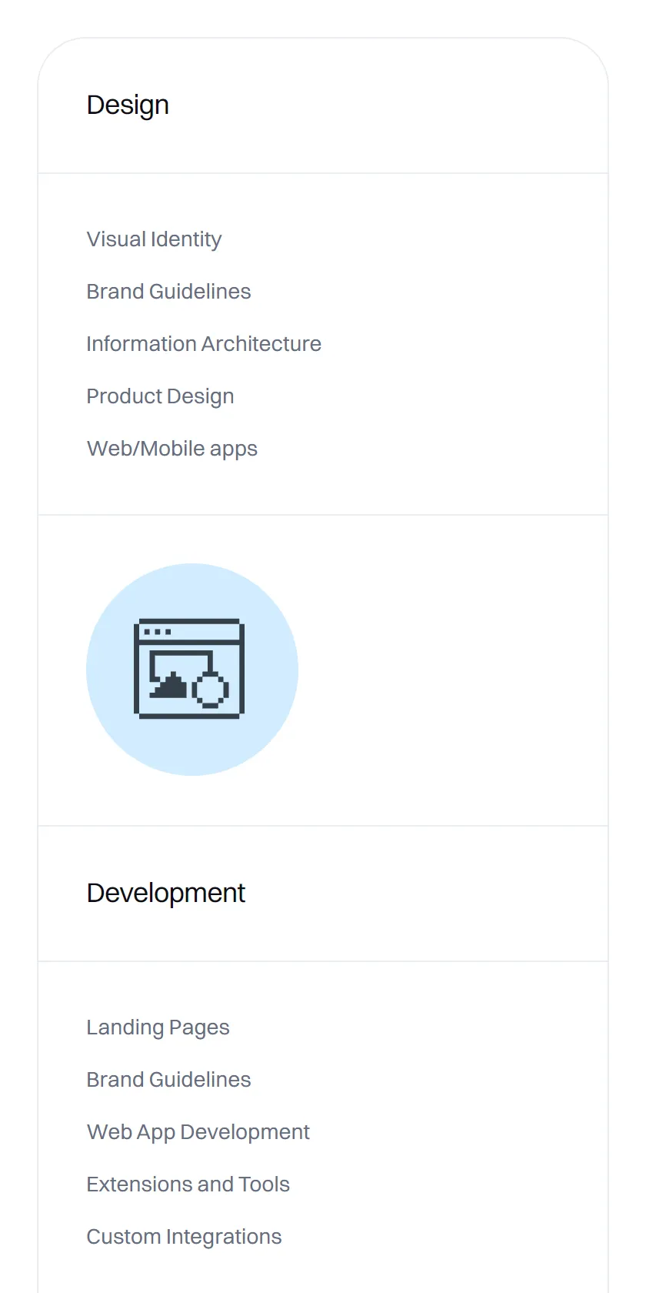This screenshot has height=1293, width=646.
Task: Go to Information Architecture
Action: [204, 344]
